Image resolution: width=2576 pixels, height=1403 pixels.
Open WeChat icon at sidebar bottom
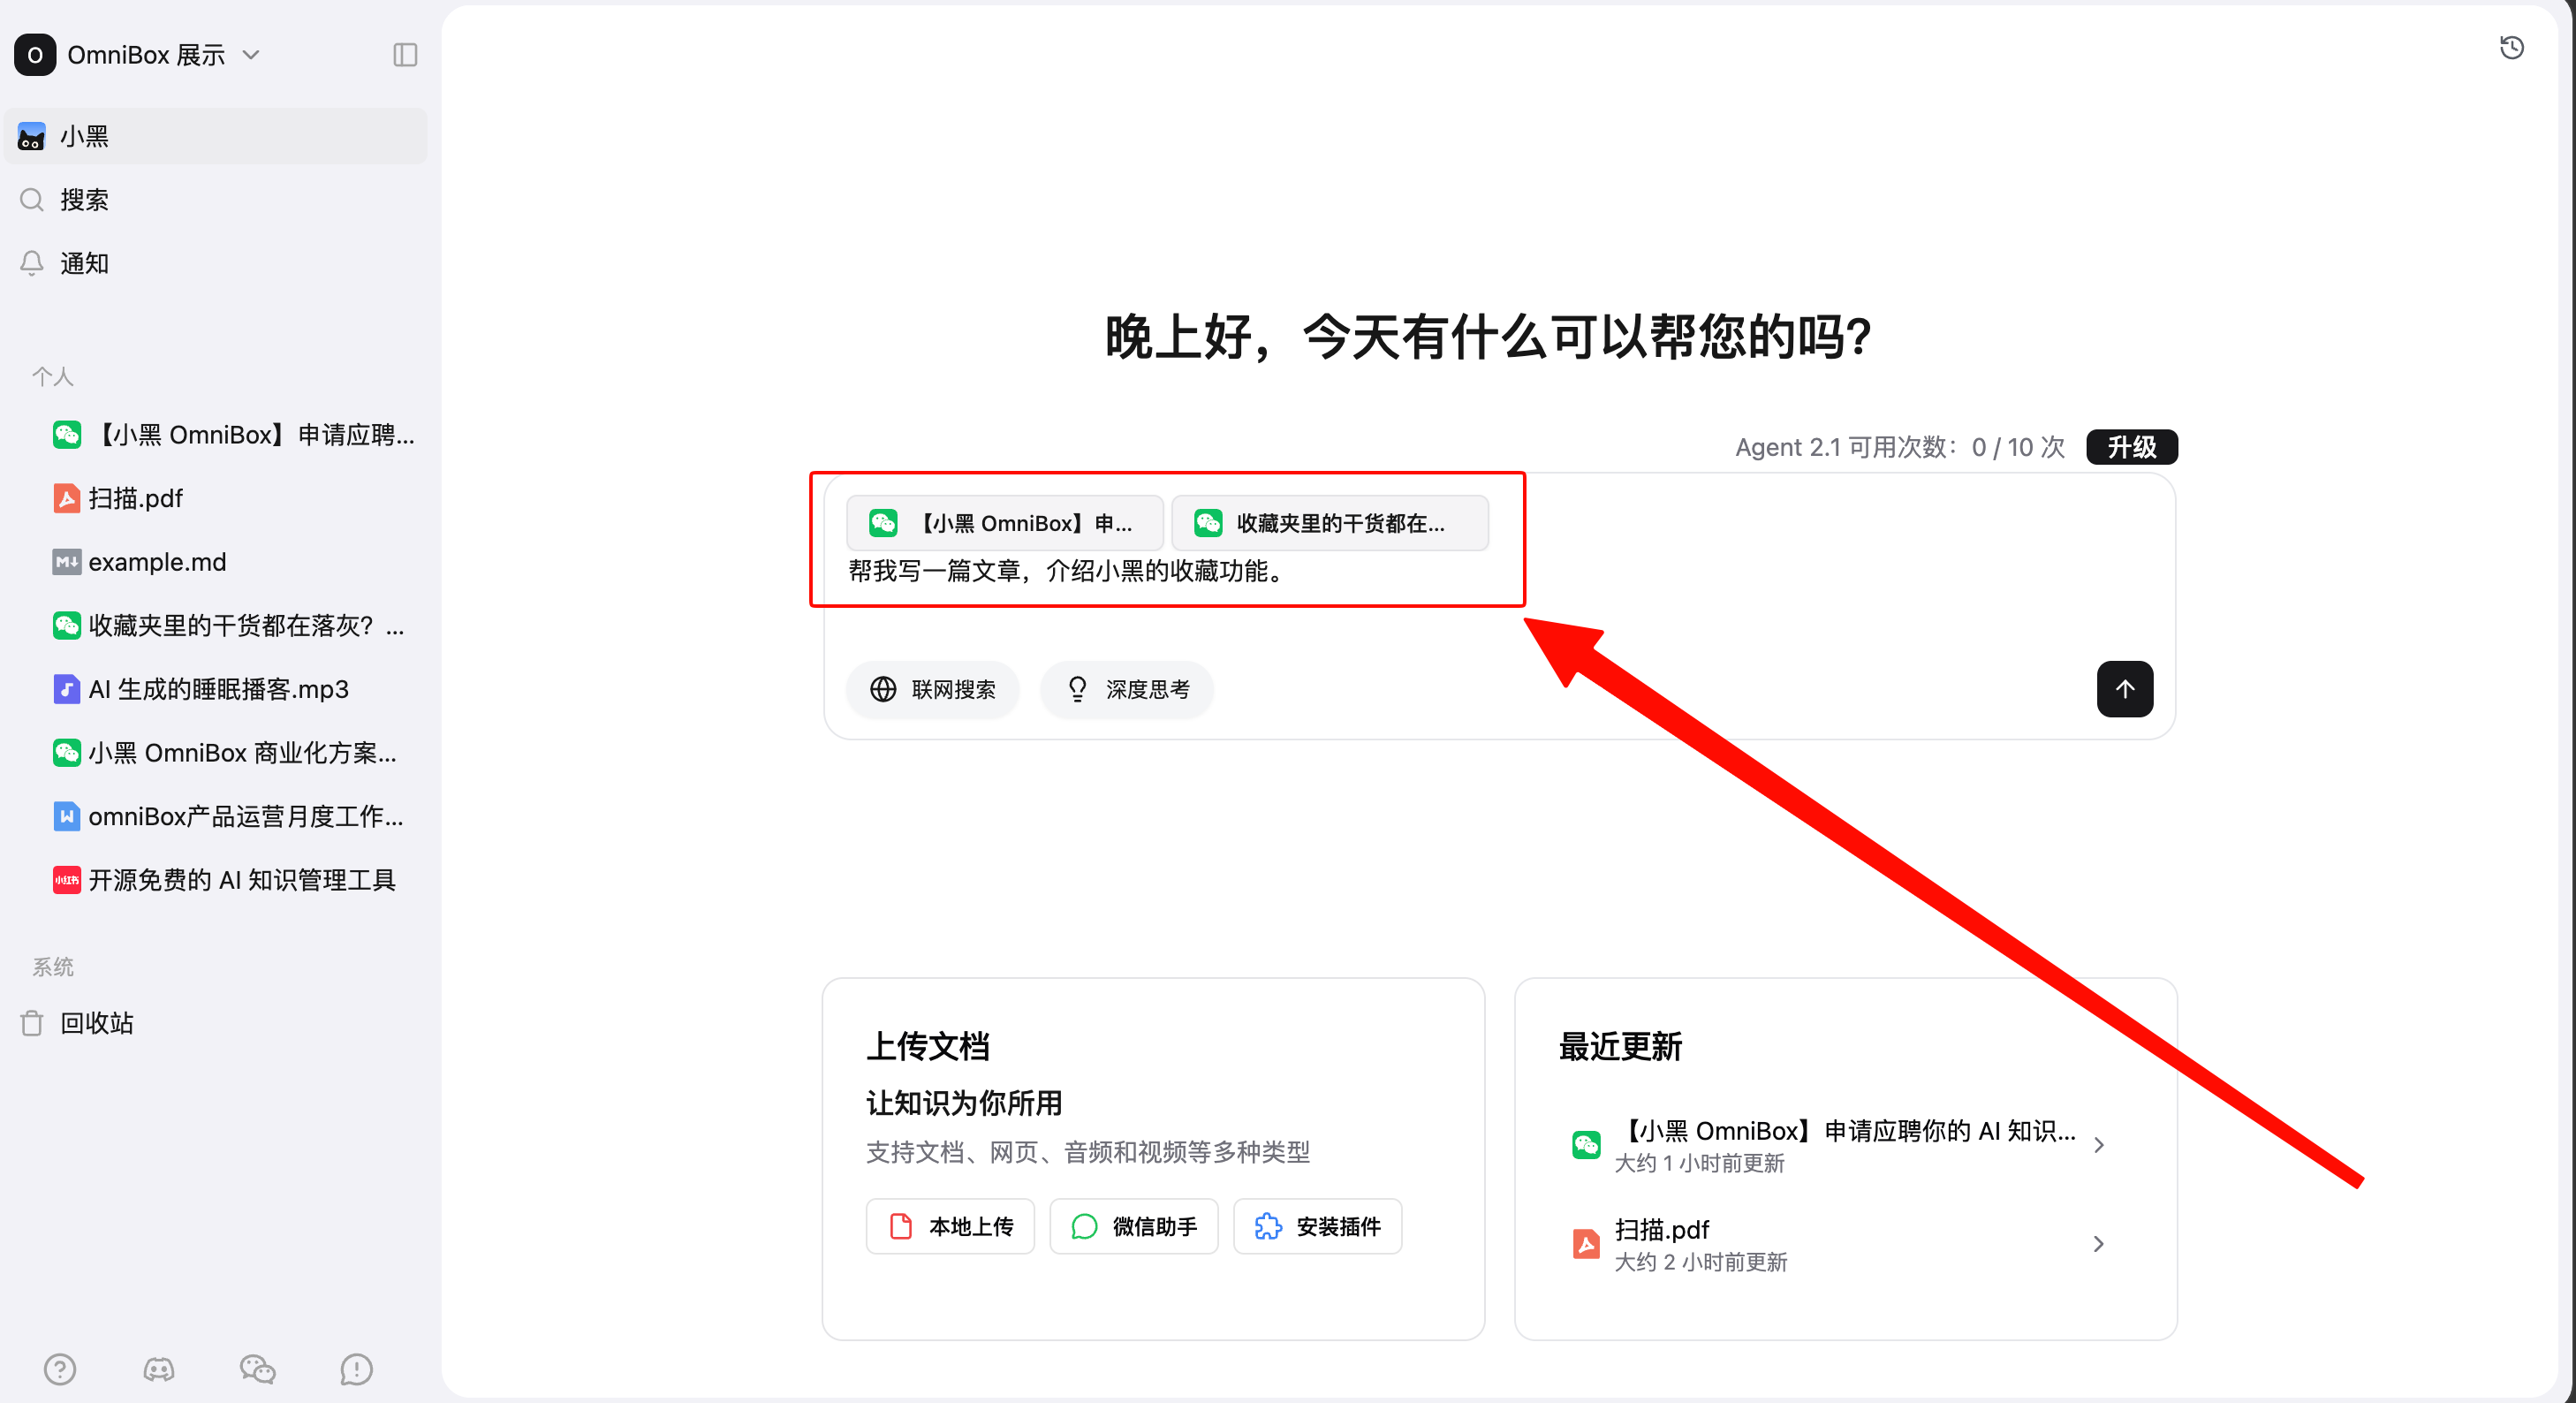click(x=257, y=1369)
